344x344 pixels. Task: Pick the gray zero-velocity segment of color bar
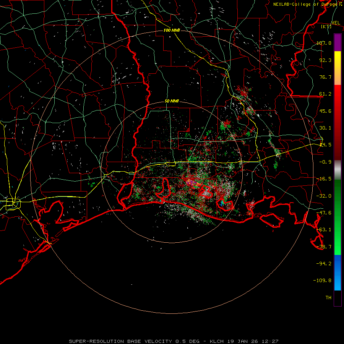(x=338, y=170)
